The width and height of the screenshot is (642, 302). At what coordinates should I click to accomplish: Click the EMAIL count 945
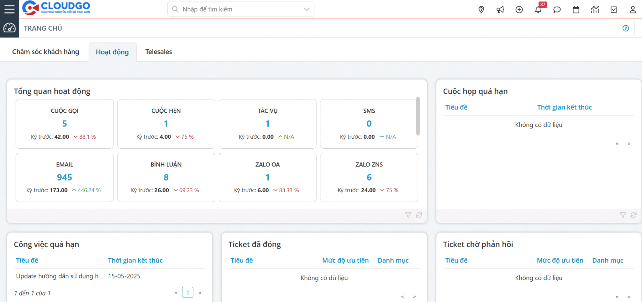[x=65, y=177]
